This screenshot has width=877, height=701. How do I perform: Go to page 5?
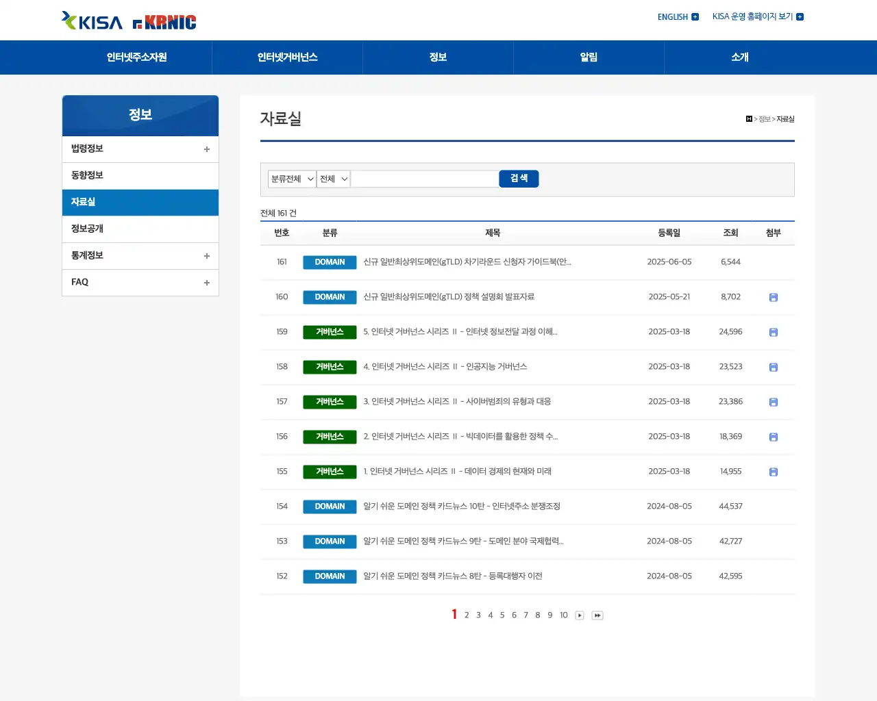[502, 615]
